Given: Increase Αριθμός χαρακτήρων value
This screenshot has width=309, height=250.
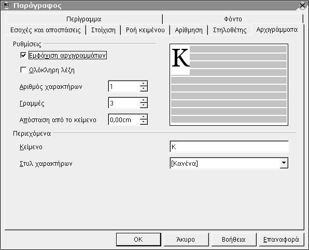Looking at the screenshot, I should 144,84.
